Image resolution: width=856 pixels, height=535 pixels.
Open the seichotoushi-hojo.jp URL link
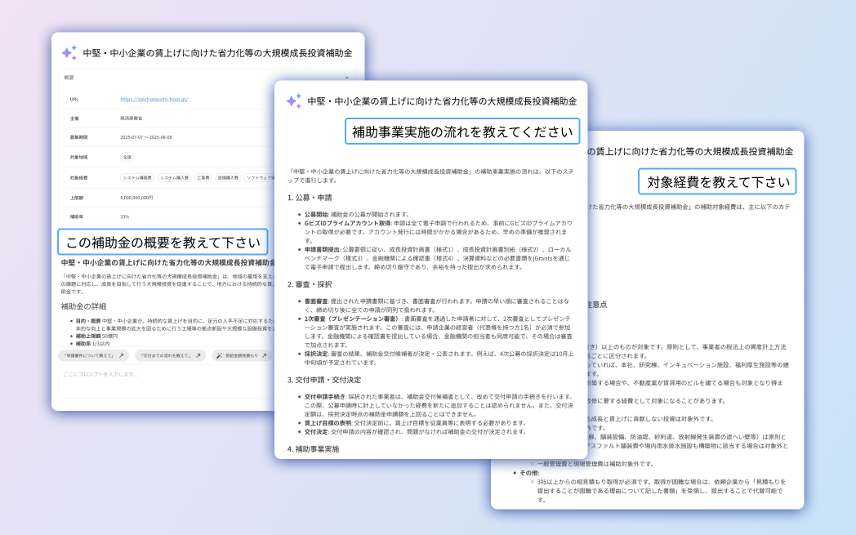154,100
